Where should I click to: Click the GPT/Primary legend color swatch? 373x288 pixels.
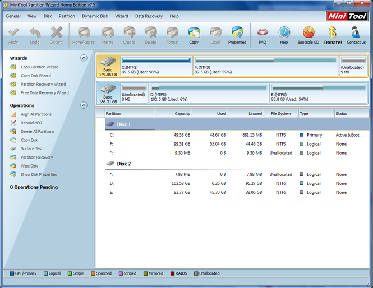(x=12, y=273)
